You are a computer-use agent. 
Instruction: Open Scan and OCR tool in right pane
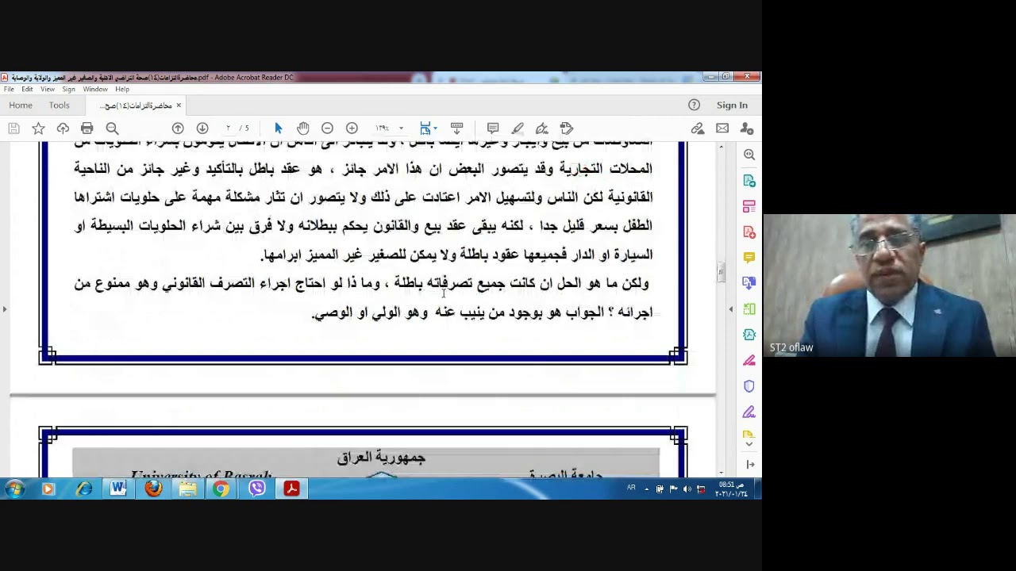click(x=749, y=309)
